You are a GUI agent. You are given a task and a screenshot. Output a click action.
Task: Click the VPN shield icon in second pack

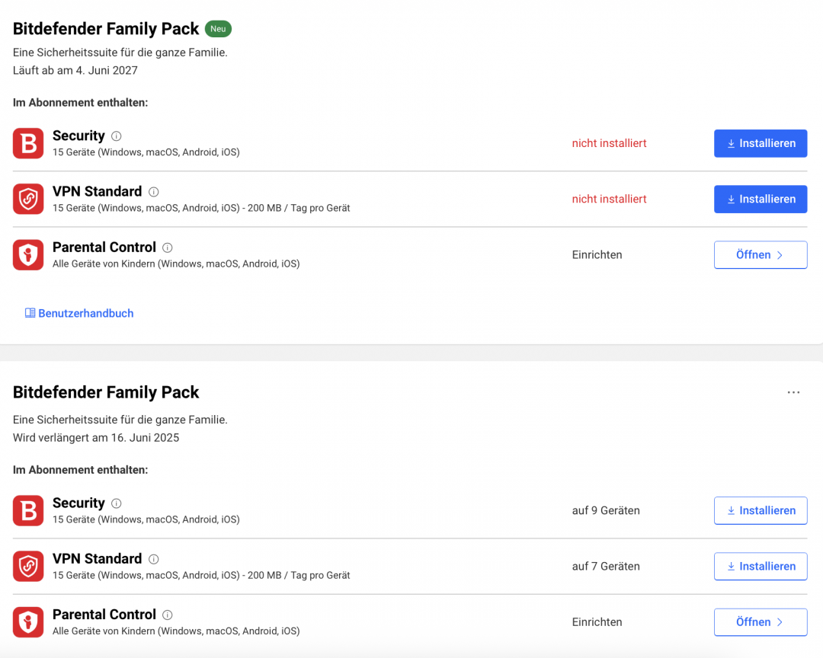coord(28,566)
